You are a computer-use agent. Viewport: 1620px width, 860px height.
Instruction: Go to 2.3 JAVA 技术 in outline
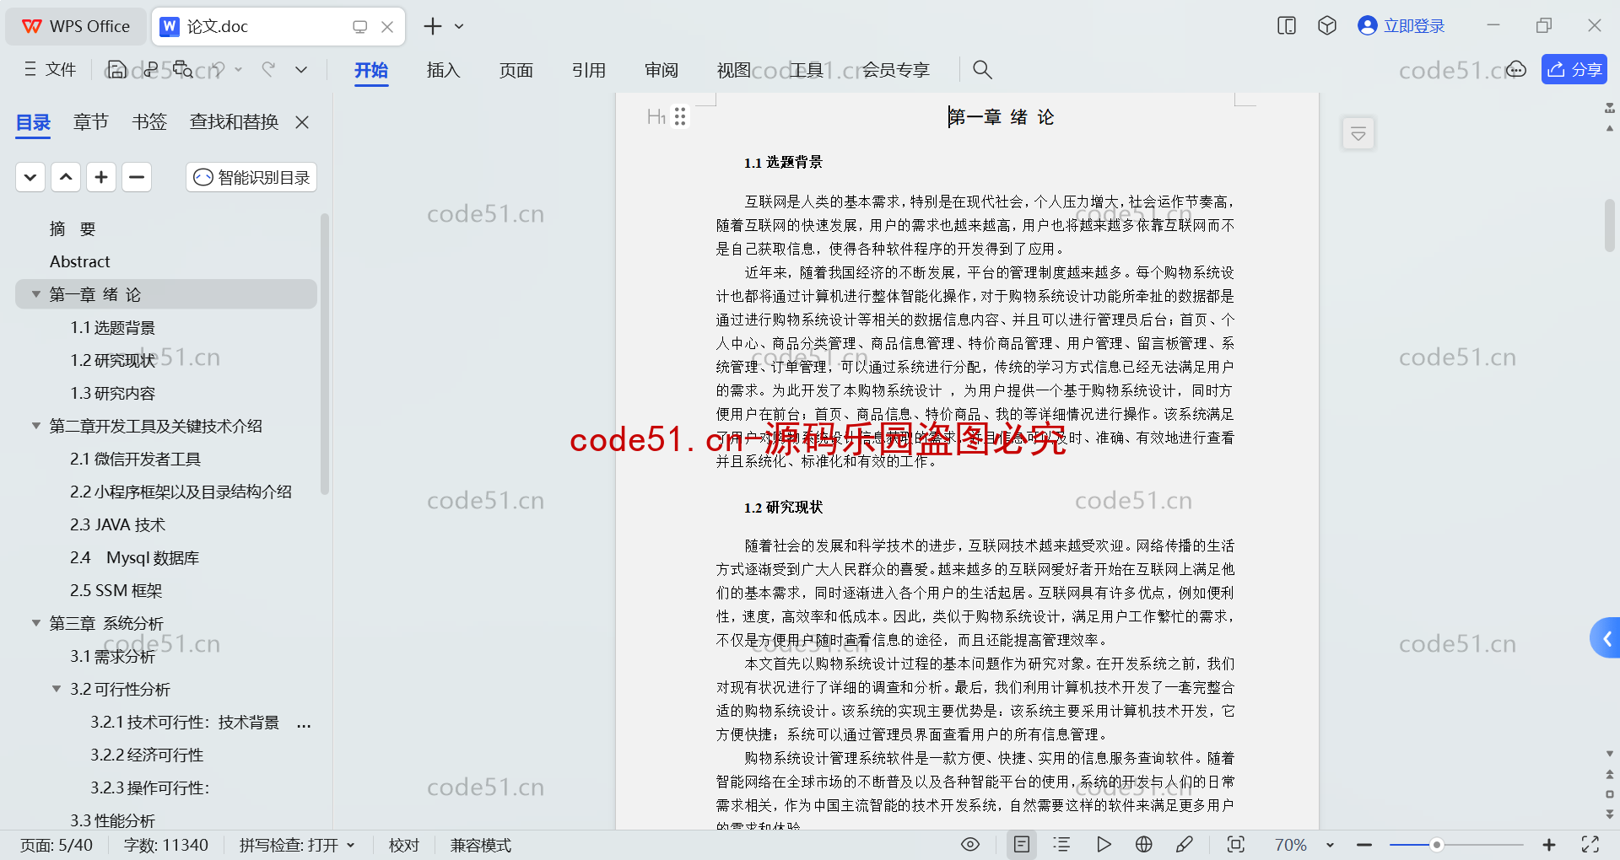pos(117,524)
